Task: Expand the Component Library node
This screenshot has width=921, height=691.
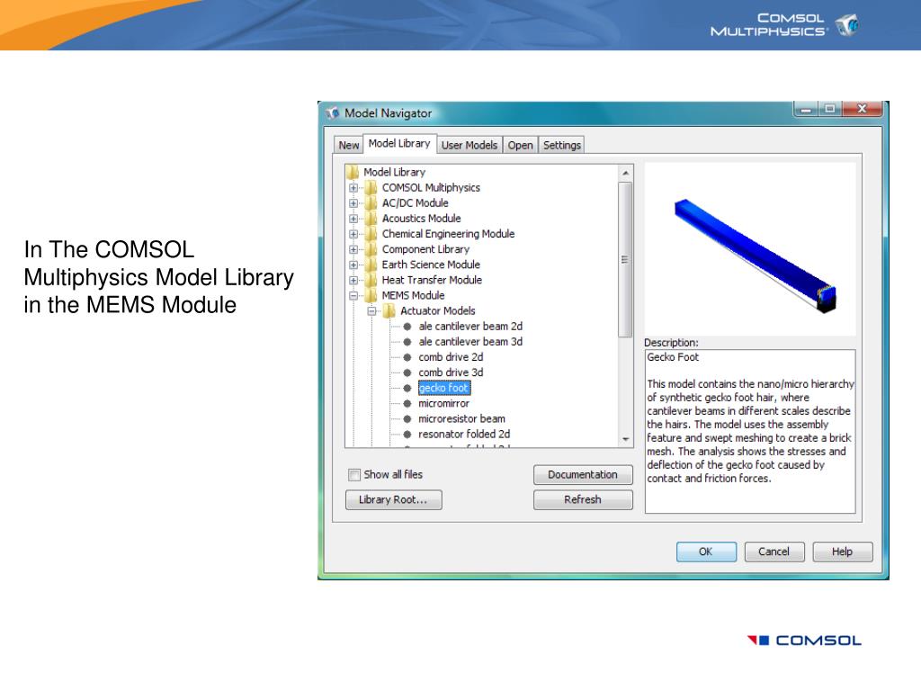Action: click(353, 249)
